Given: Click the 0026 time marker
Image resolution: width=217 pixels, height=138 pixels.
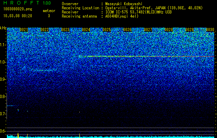Looking at the screenshot, I should pyautogui.click(x=127, y=30).
